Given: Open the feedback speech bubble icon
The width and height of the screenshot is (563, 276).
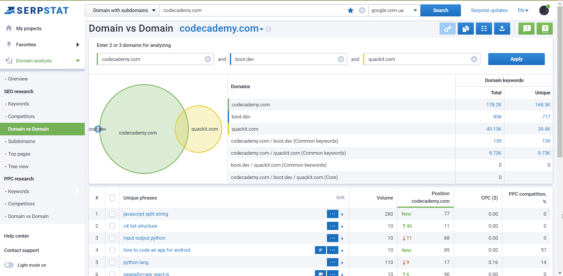Looking at the screenshot, I should [527, 29].
